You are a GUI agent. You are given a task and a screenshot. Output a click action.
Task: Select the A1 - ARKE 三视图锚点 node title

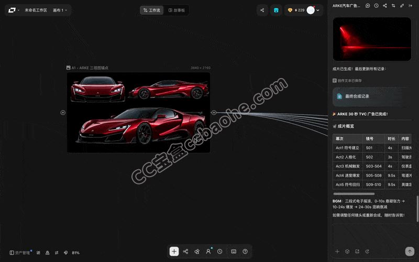87,68
